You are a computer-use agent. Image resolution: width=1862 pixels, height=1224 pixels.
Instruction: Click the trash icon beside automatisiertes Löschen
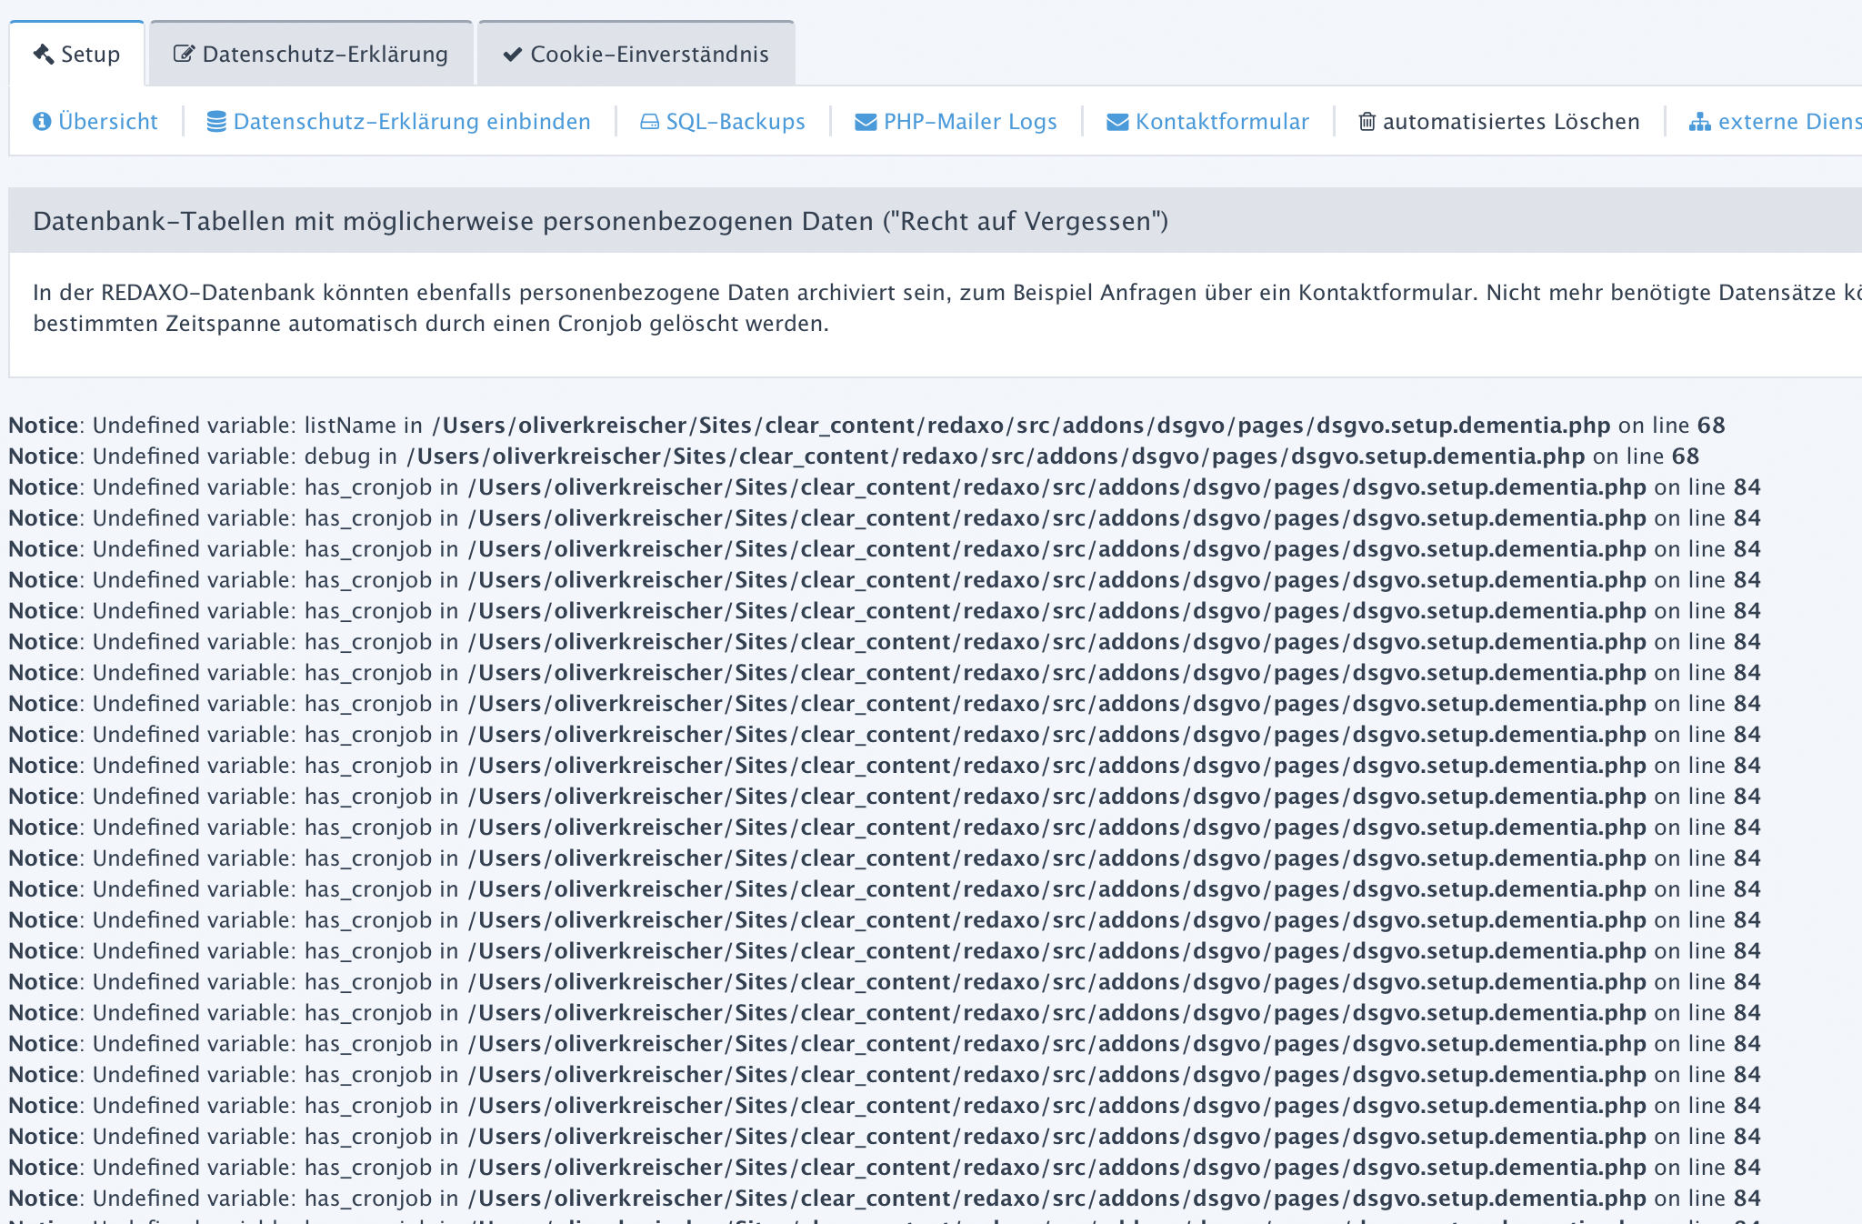click(x=1366, y=122)
